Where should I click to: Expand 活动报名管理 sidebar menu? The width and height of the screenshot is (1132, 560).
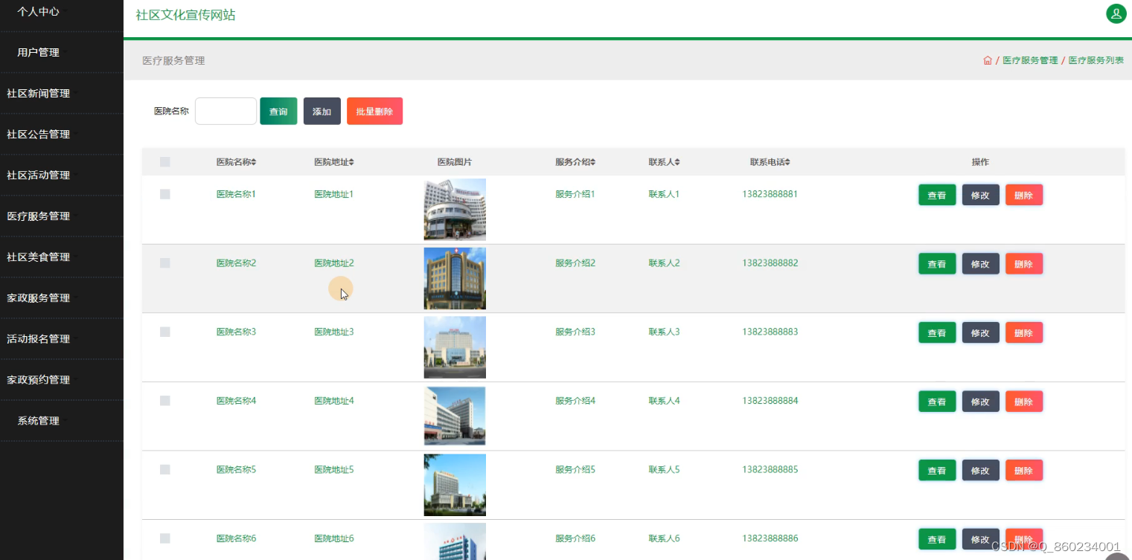[61, 339]
